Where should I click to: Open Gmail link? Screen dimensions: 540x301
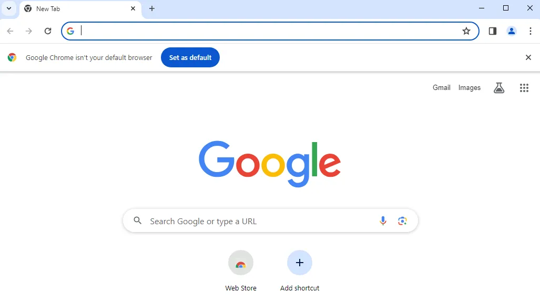tap(442, 87)
